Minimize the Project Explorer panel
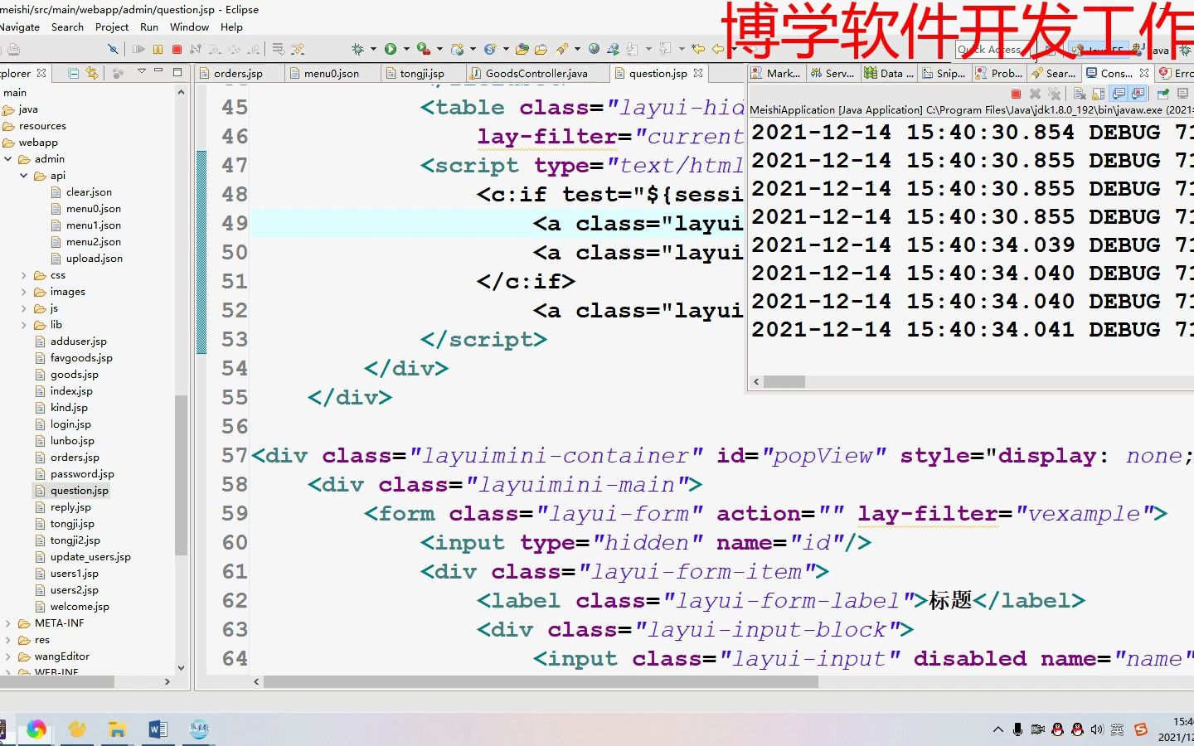The width and height of the screenshot is (1194, 746). coord(159,72)
